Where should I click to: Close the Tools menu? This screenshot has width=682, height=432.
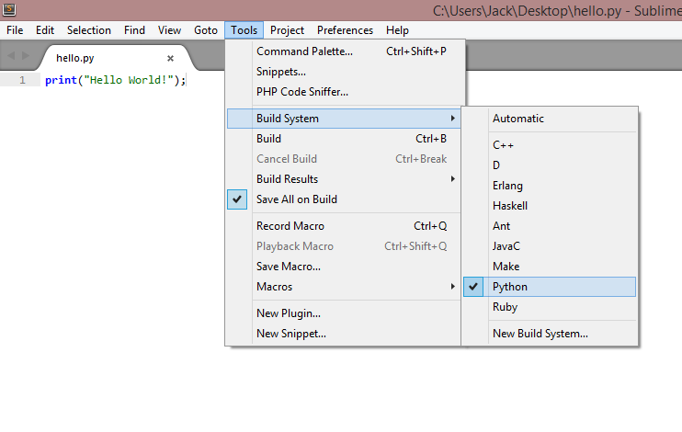tap(244, 30)
